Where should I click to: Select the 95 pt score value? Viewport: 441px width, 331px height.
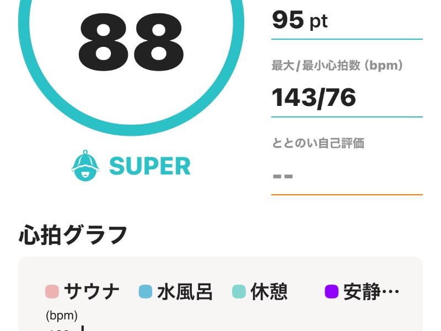[300, 20]
